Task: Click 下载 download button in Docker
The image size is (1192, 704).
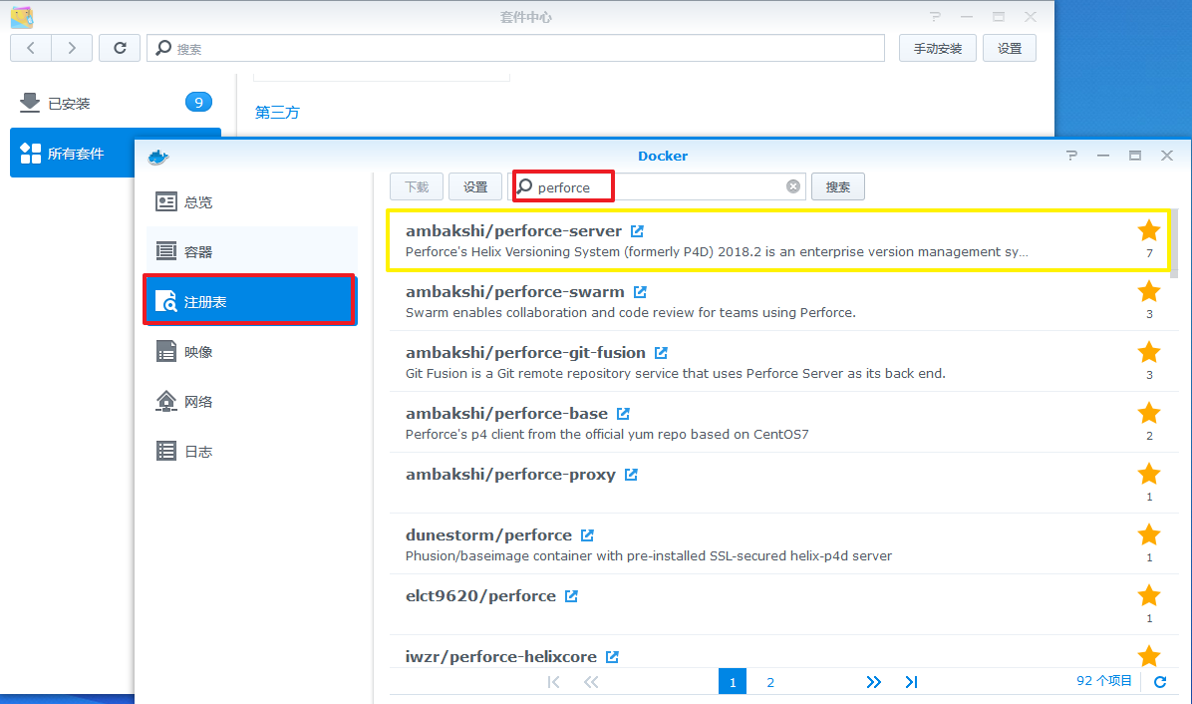Action: pyautogui.click(x=417, y=187)
